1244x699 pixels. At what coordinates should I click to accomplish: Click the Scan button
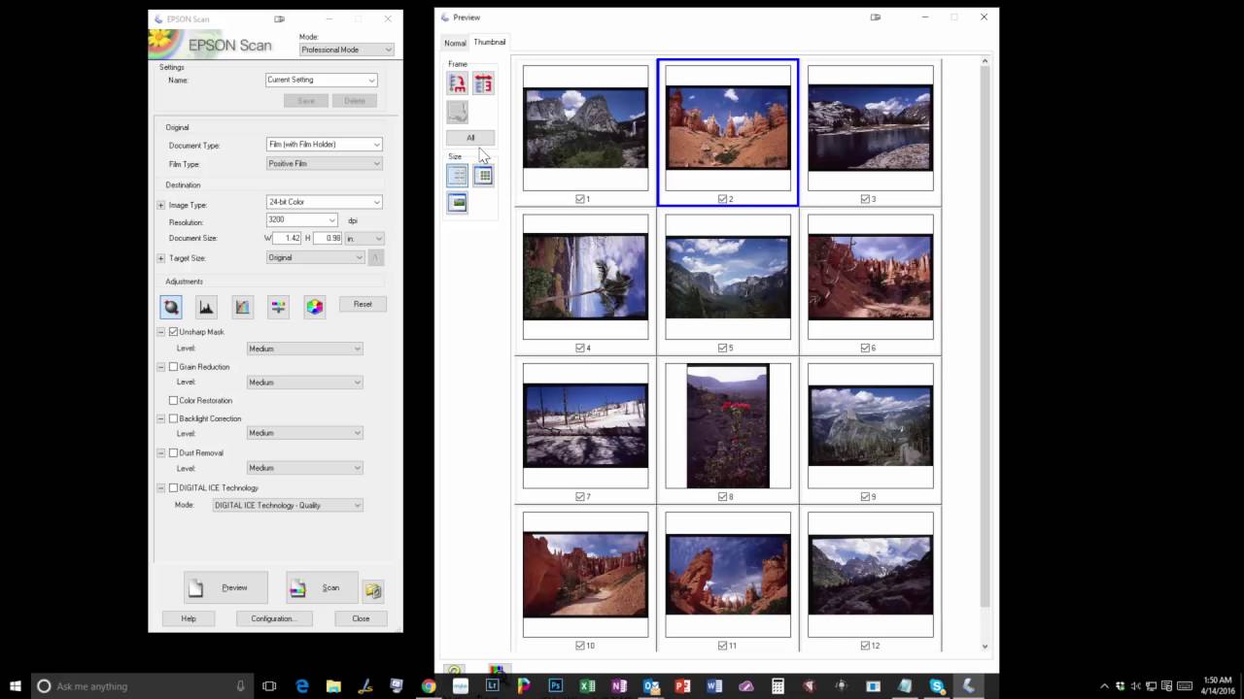pos(322,587)
